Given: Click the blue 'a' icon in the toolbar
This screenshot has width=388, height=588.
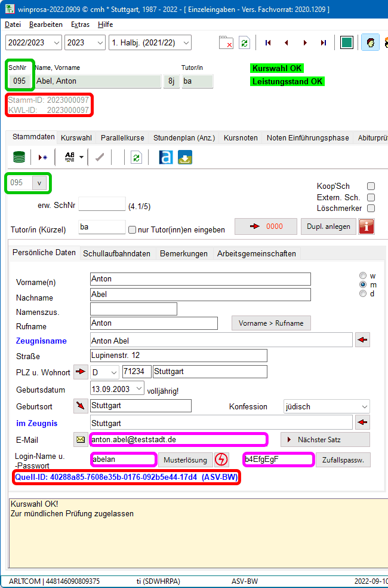Looking at the screenshot, I should (x=165, y=157).
